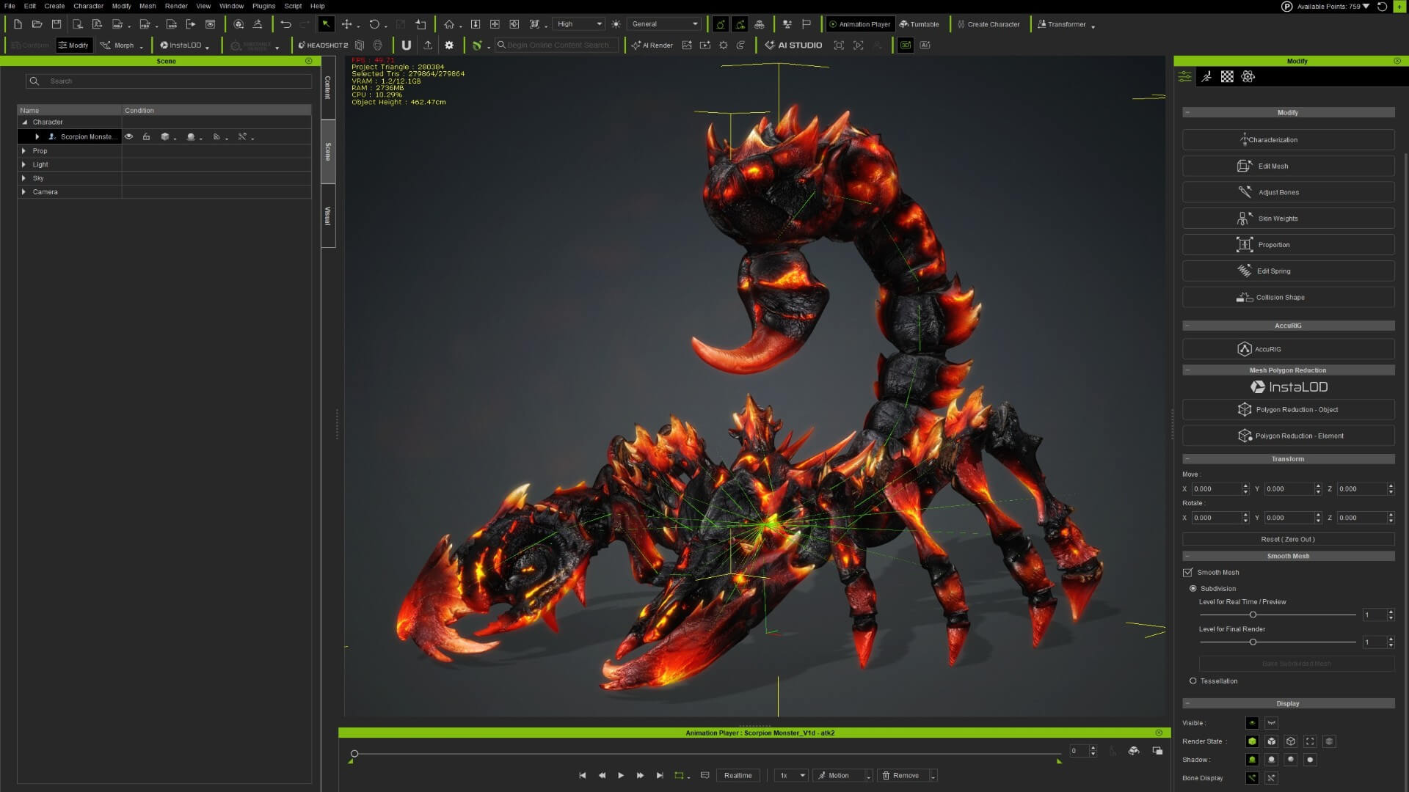Click Reset (Zero Out) button

(x=1288, y=539)
